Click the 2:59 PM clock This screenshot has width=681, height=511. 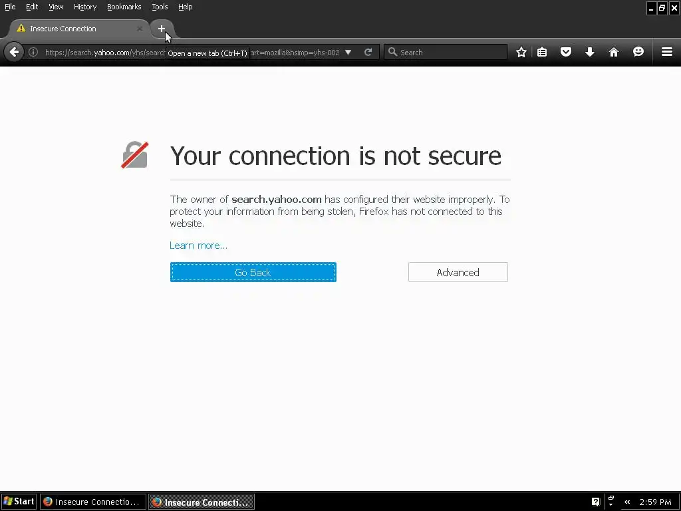tap(655, 502)
